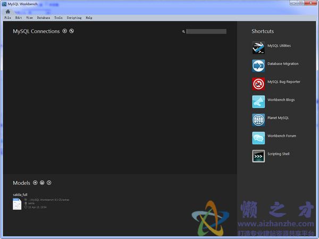Open the Manage Connections wrench icon
This screenshot has height=239, width=319.
(x=72, y=31)
